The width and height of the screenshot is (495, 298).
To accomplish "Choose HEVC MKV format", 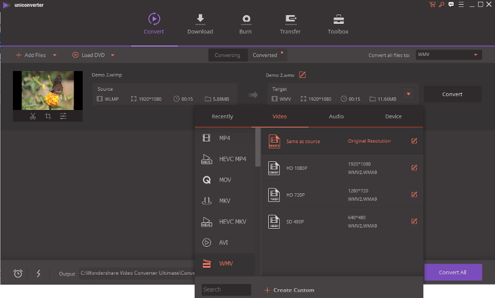I will tap(225, 221).
